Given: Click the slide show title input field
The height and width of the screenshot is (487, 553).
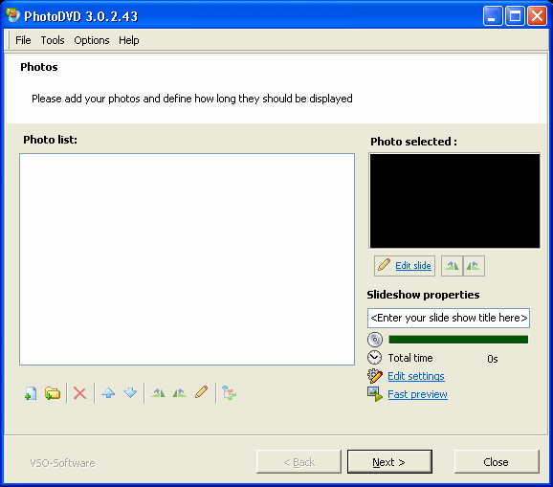Looking at the screenshot, I should tap(449, 318).
